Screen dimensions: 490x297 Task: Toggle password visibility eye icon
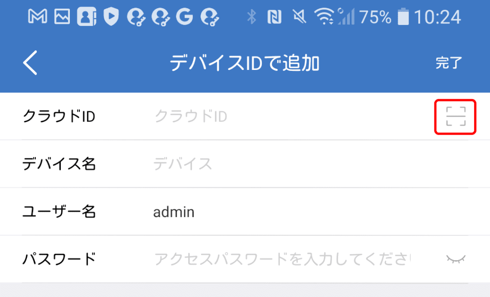455,259
